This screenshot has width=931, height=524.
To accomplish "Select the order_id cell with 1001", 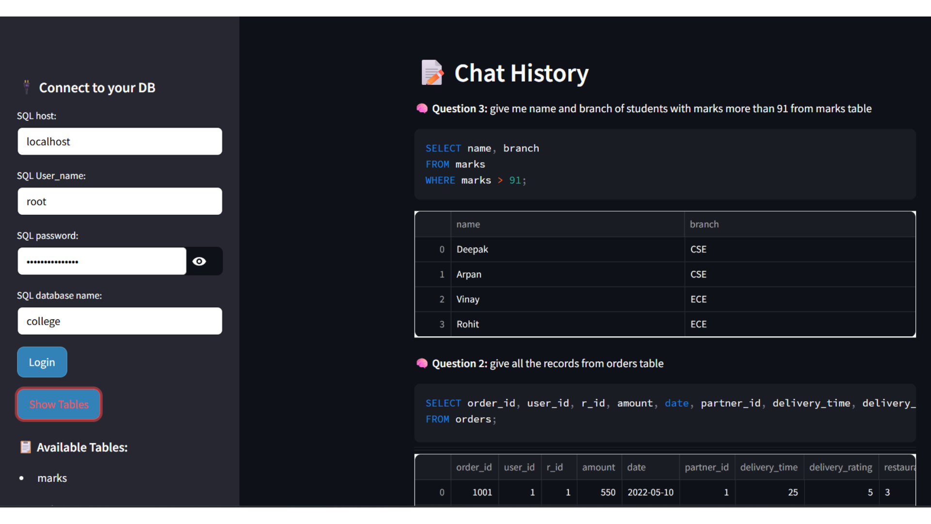I will click(x=474, y=492).
